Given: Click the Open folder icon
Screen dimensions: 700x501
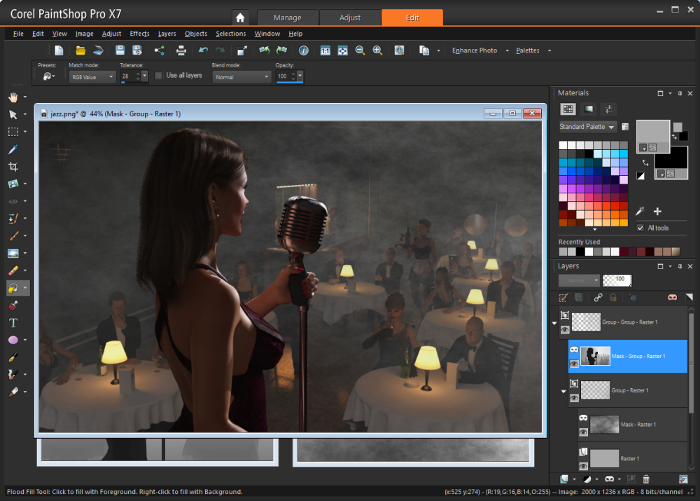Looking at the screenshot, I should click(x=80, y=50).
